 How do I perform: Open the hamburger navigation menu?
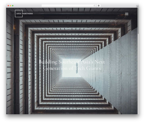click(126, 14)
